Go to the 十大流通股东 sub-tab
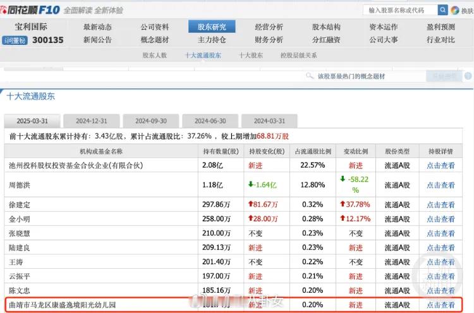 click(x=203, y=56)
